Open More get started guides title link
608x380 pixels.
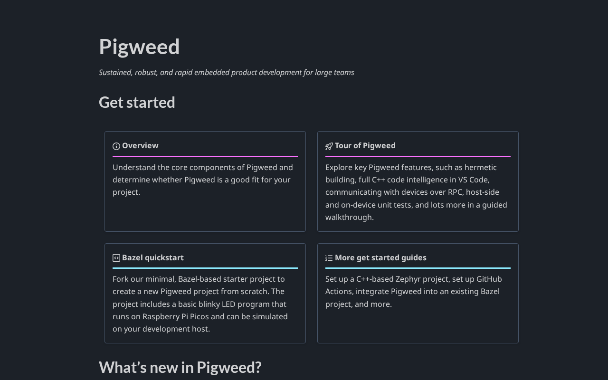tap(380, 257)
